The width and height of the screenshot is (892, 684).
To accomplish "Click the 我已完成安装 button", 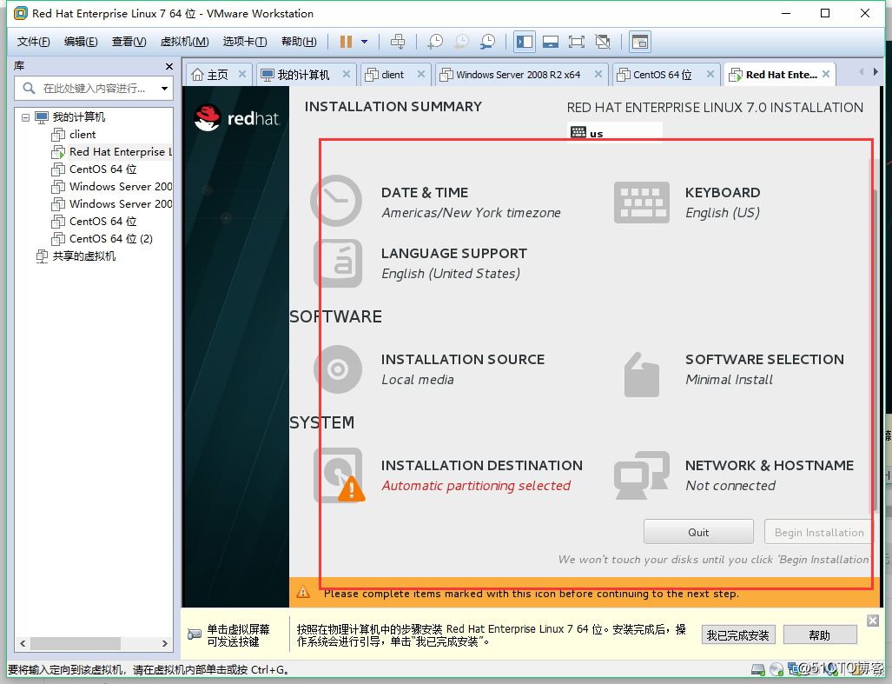I will point(738,635).
